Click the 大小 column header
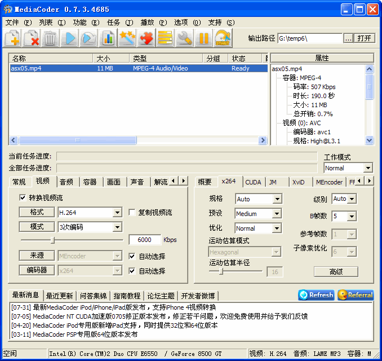Image resolution: width=382 pixels, height=361 pixels. click(111, 58)
